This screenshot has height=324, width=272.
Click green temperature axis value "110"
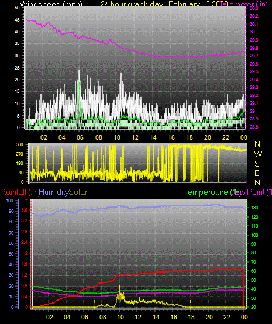click(254, 226)
